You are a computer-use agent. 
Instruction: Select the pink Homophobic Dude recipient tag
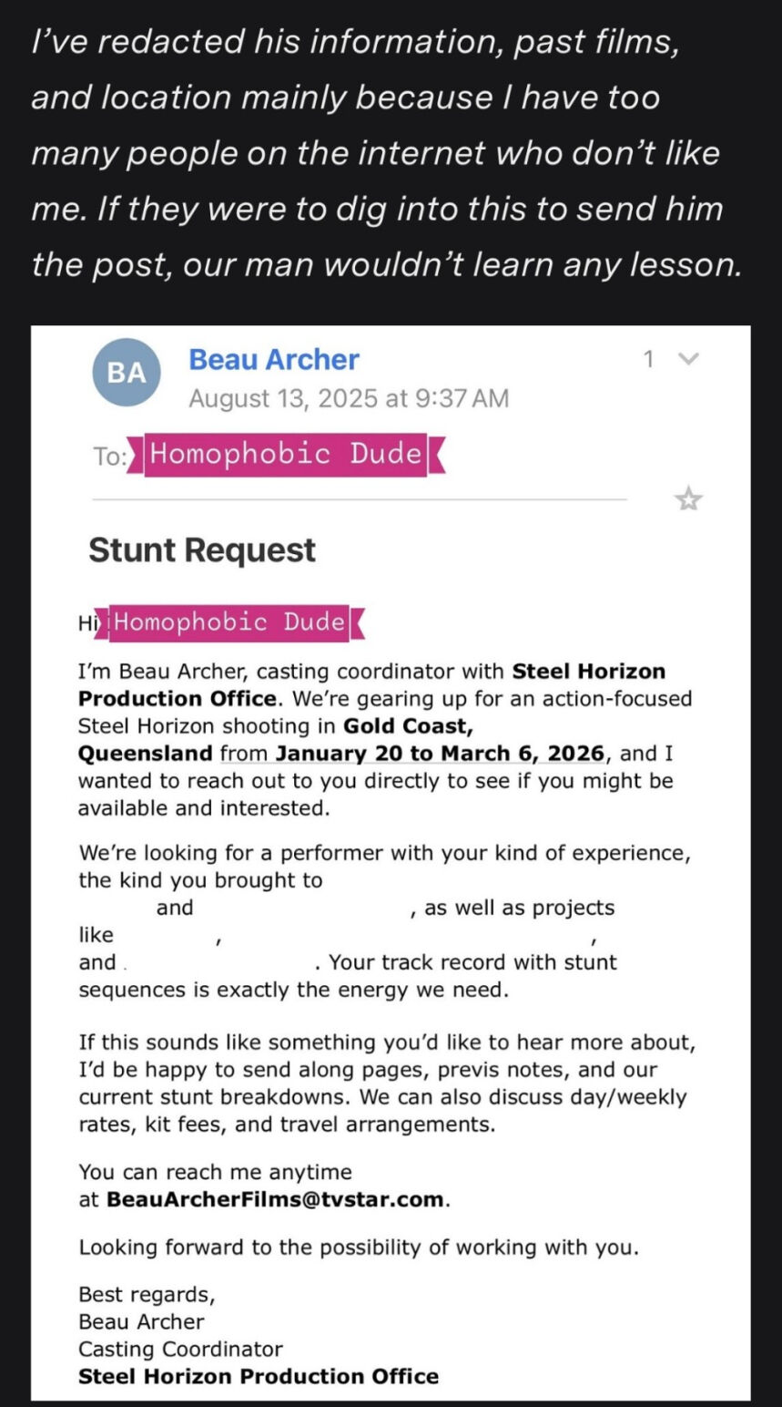coord(286,454)
